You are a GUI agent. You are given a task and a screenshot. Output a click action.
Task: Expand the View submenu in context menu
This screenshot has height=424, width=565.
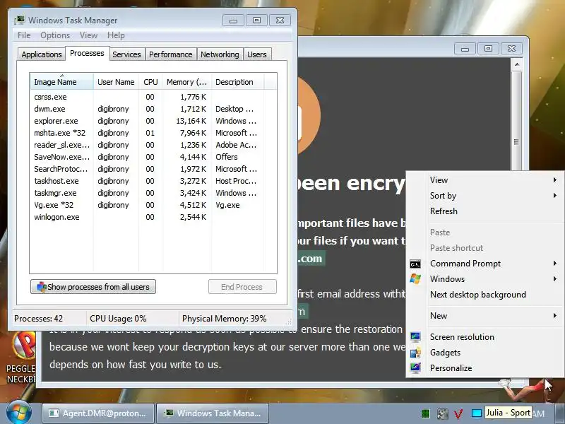(x=484, y=180)
